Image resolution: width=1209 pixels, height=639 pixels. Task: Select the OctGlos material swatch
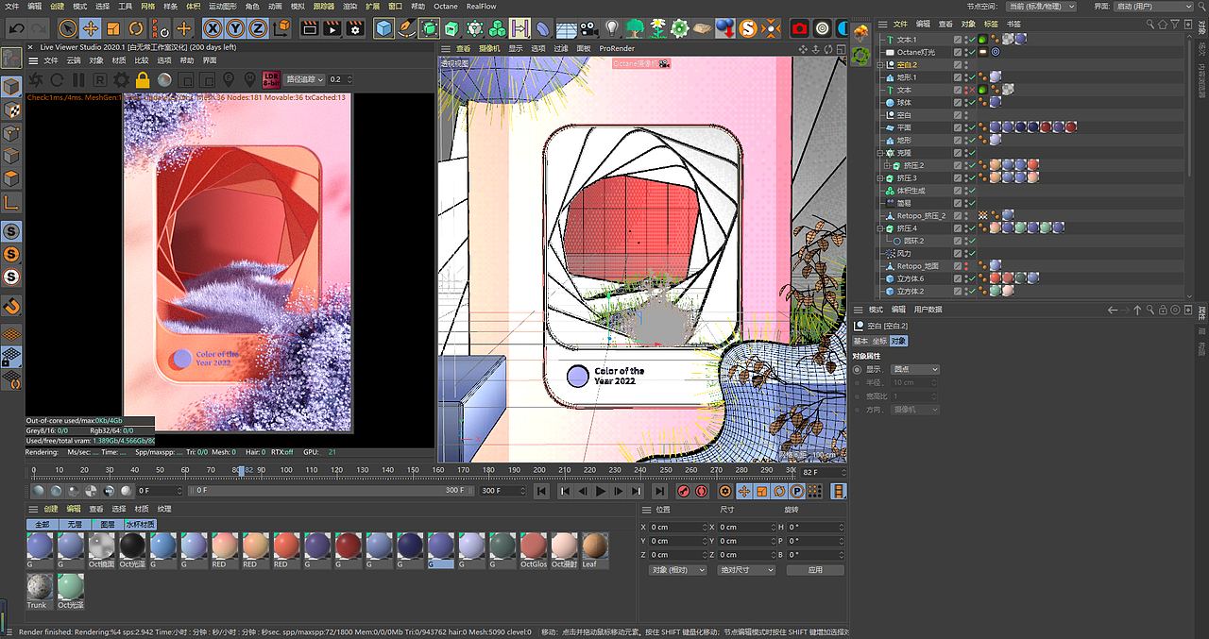click(x=533, y=551)
